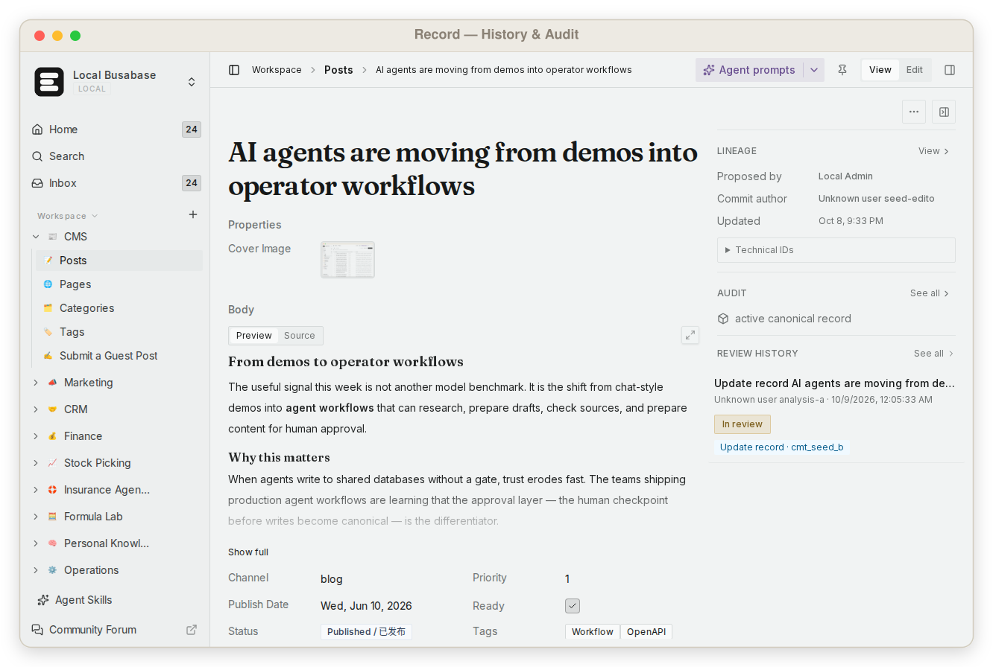Switch to Edit mode
993x667 pixels.
(915, 70)
